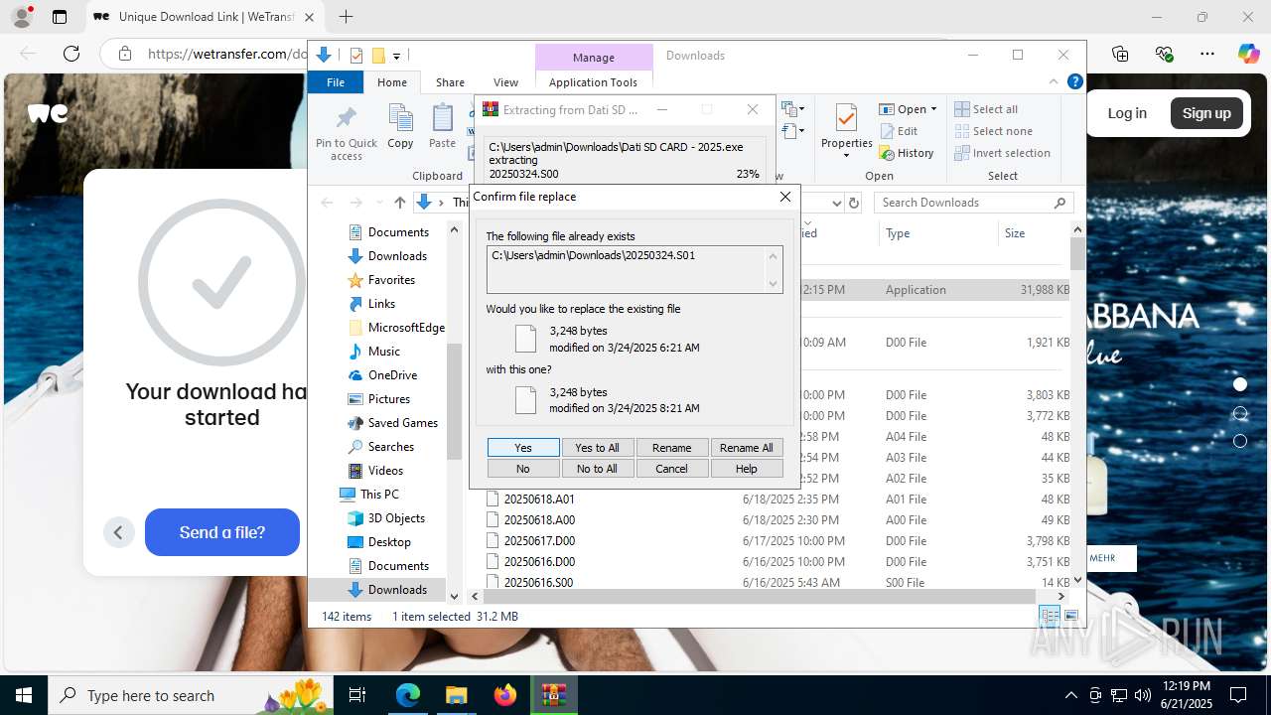Click the Properties ribbon icon
This screenshot has width=1271, height=715.
click(847, 131)
